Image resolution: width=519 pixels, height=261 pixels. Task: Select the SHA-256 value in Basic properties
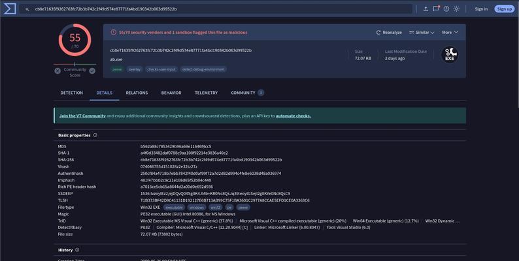(211, 160)
